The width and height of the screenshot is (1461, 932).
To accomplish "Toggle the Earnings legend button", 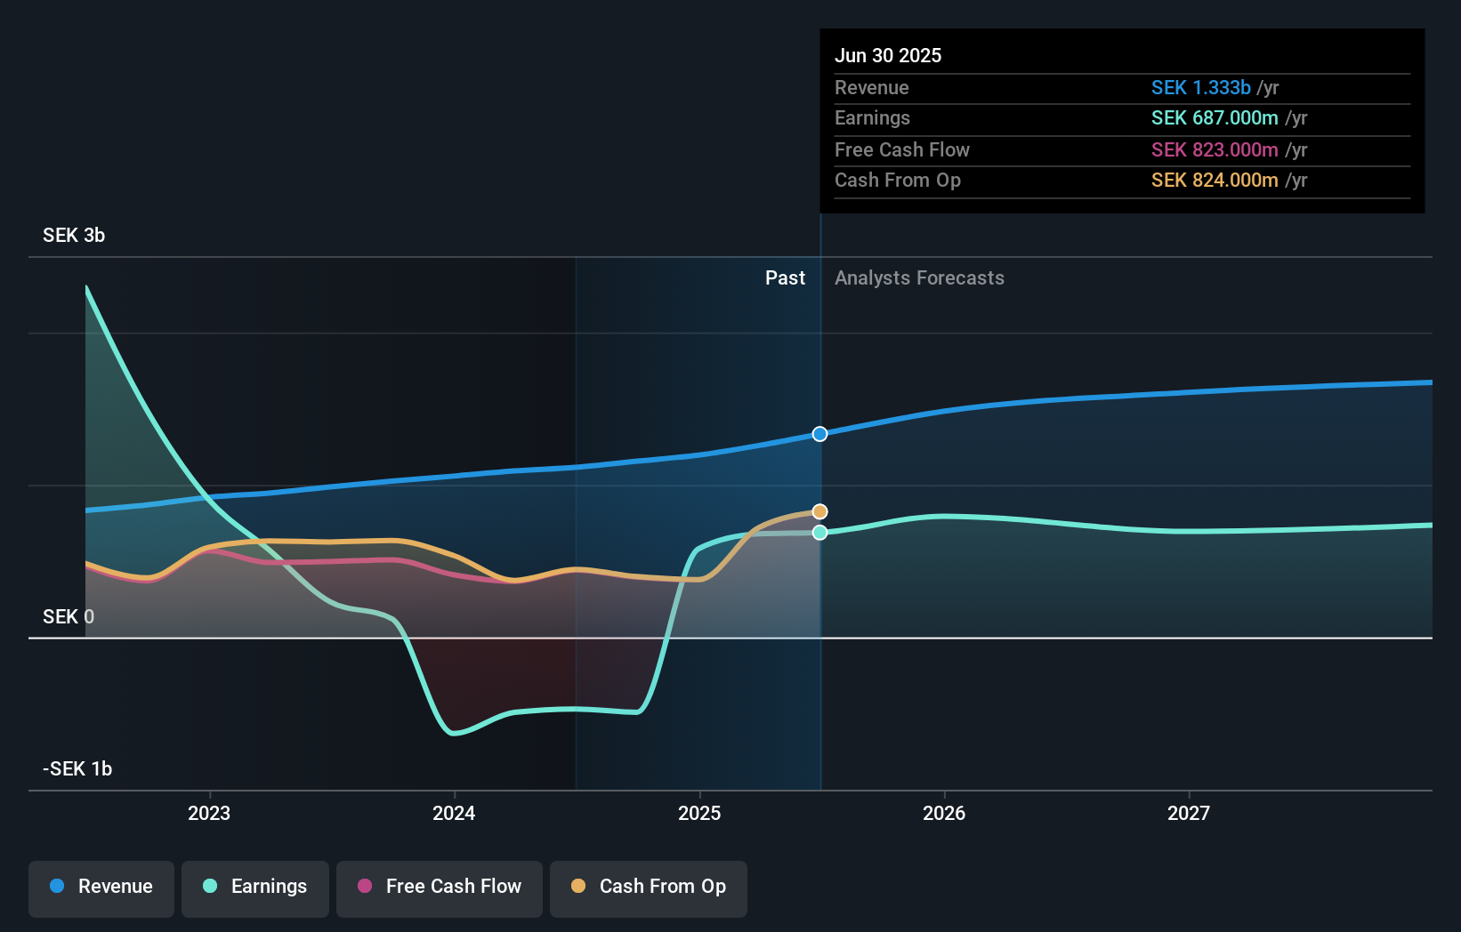I will (255, 888).
